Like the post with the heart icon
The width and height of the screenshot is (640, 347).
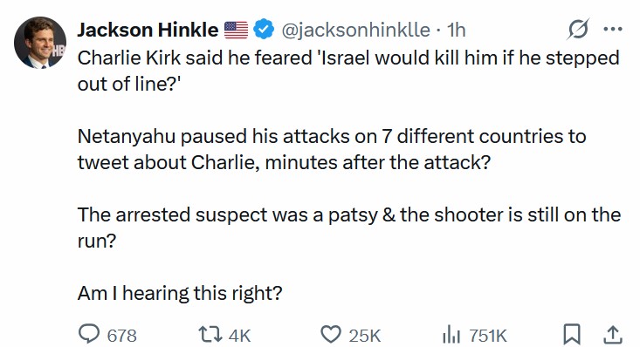click(x=331, y=335)
